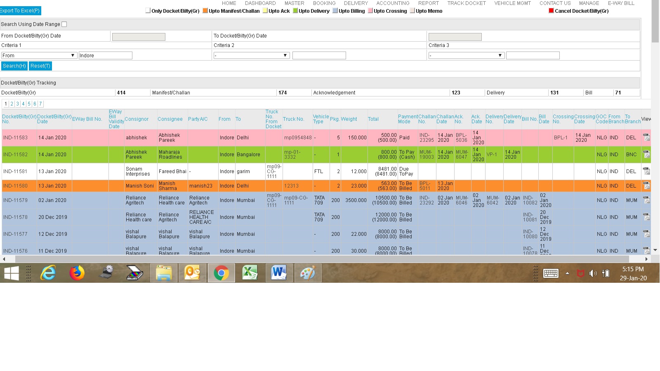Image resolution: width=660 pixels, height=371 pixels.
Task: Open Outlook from the taskbar
Action: point(192,273)
